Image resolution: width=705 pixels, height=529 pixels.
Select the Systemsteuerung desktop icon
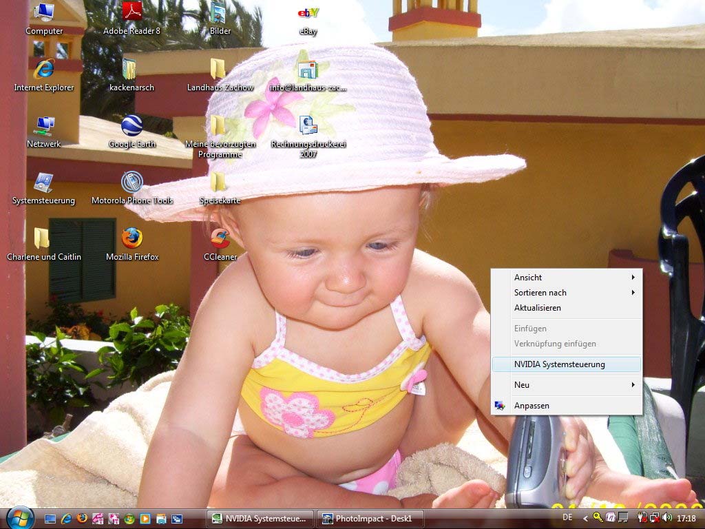(x=43, y=183)
